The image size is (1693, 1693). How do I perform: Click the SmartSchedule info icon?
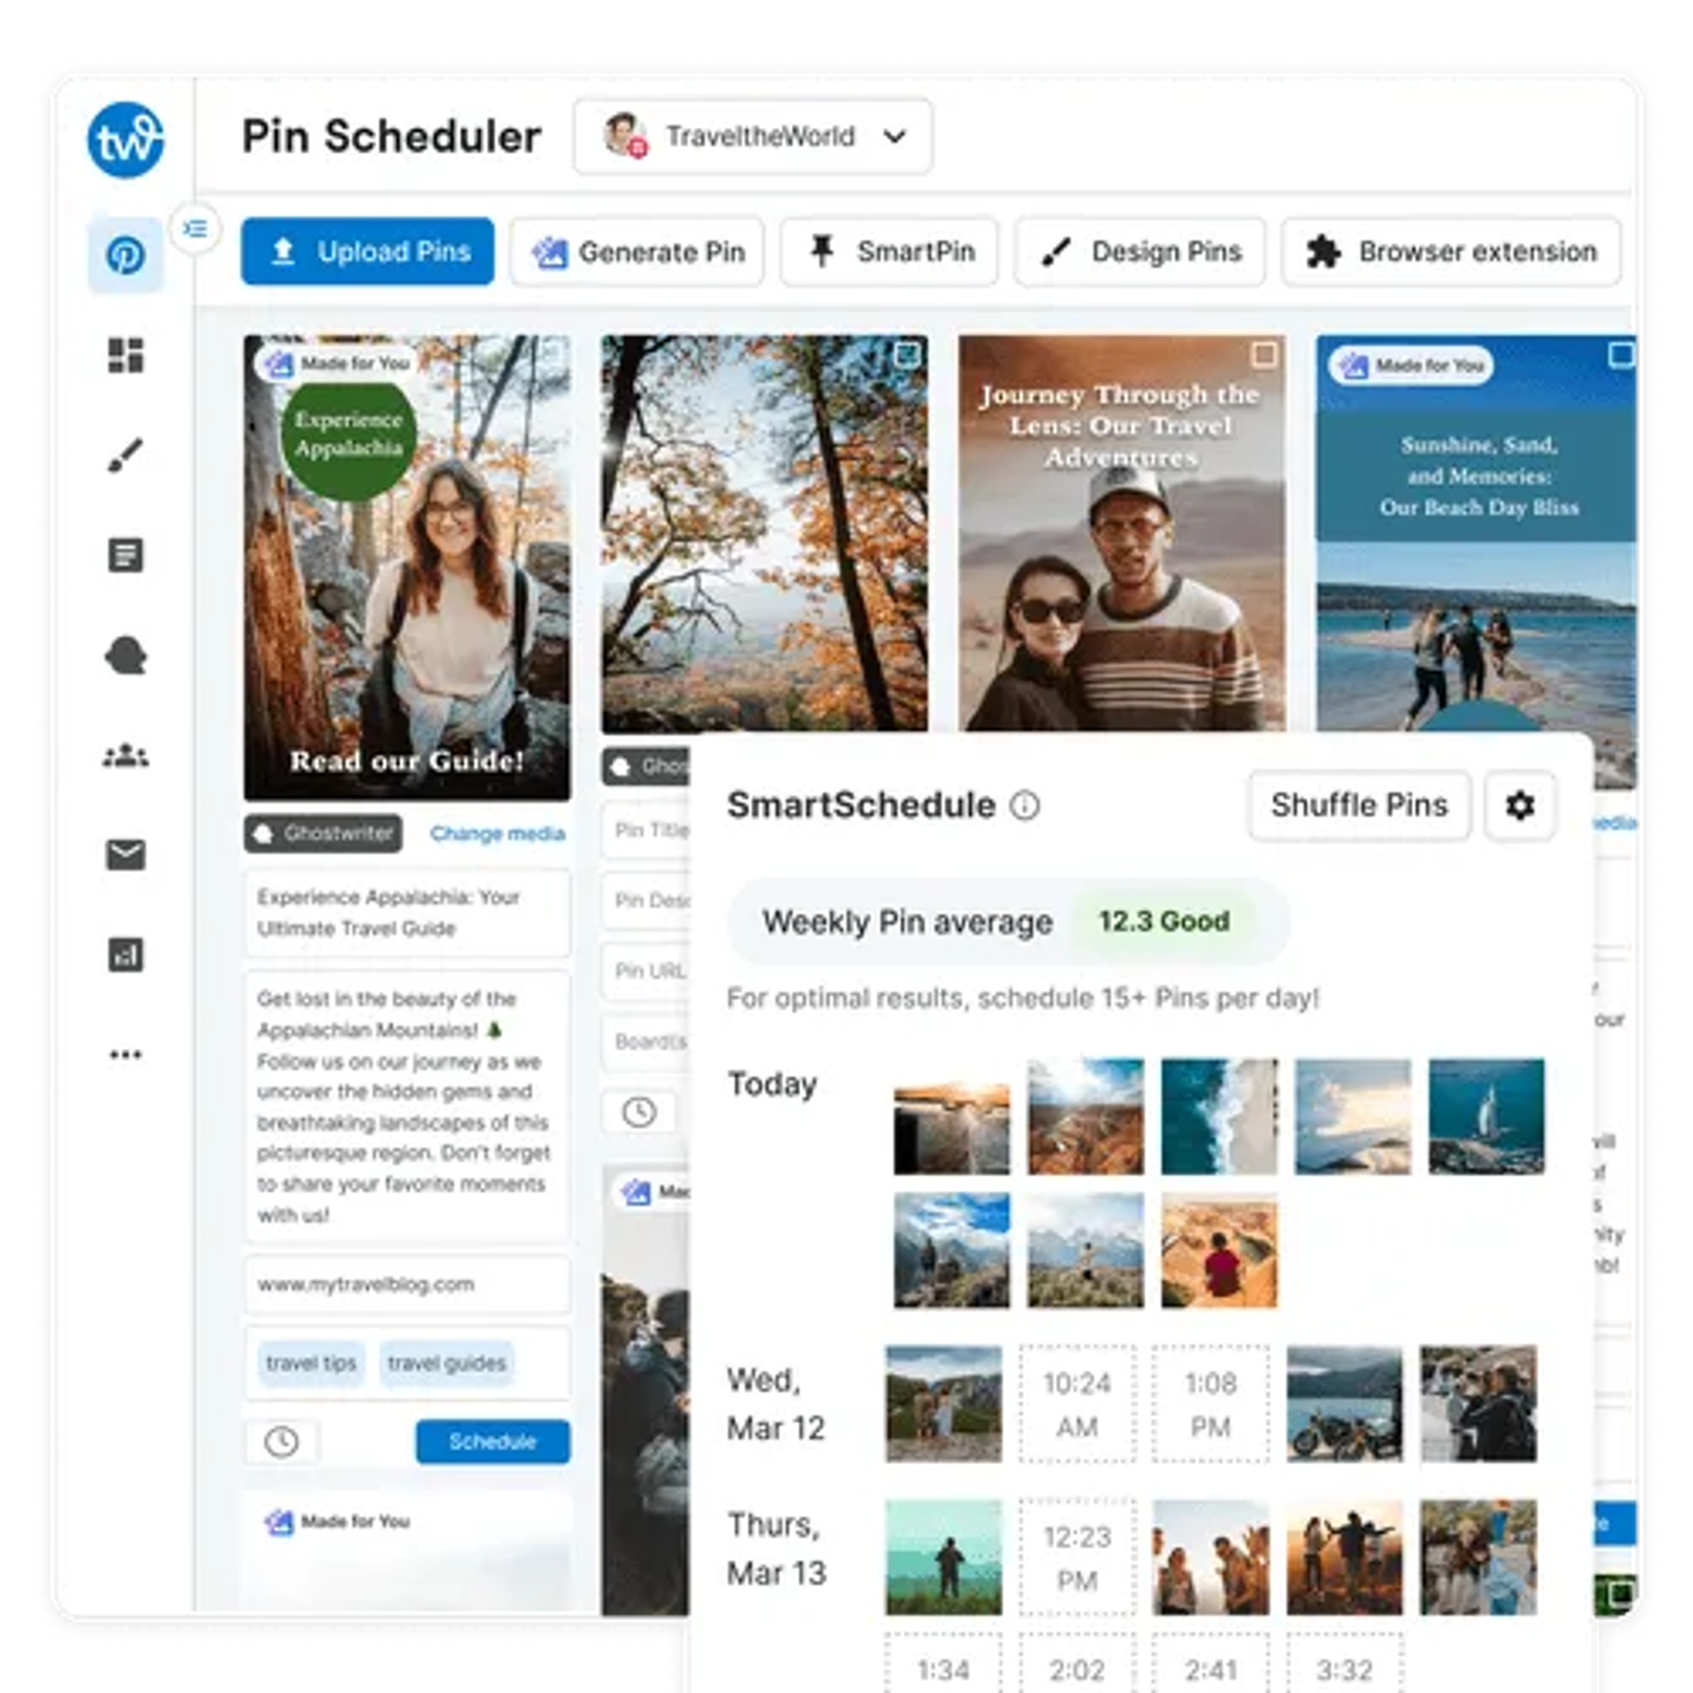coord(1024,805)
